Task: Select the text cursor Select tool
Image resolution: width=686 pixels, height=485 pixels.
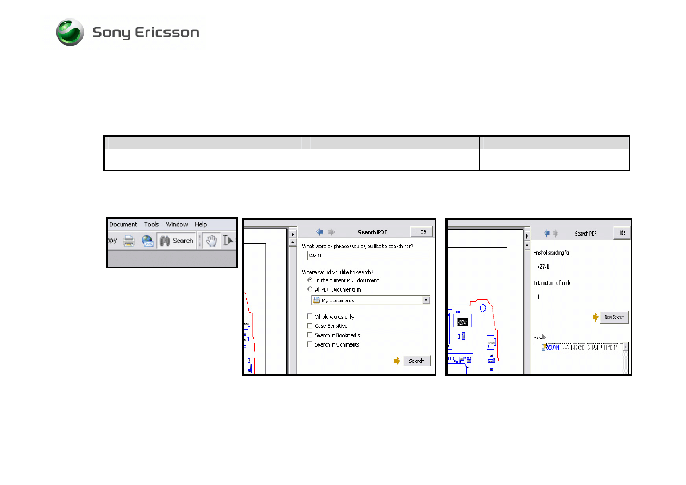Action: pyautogui.click(x=229, y=241)
